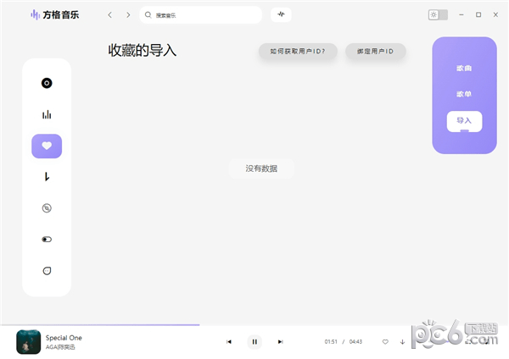Screen dimensions: 509x359
Task: Download the current song from player bar
Action: tap(402, 342)
